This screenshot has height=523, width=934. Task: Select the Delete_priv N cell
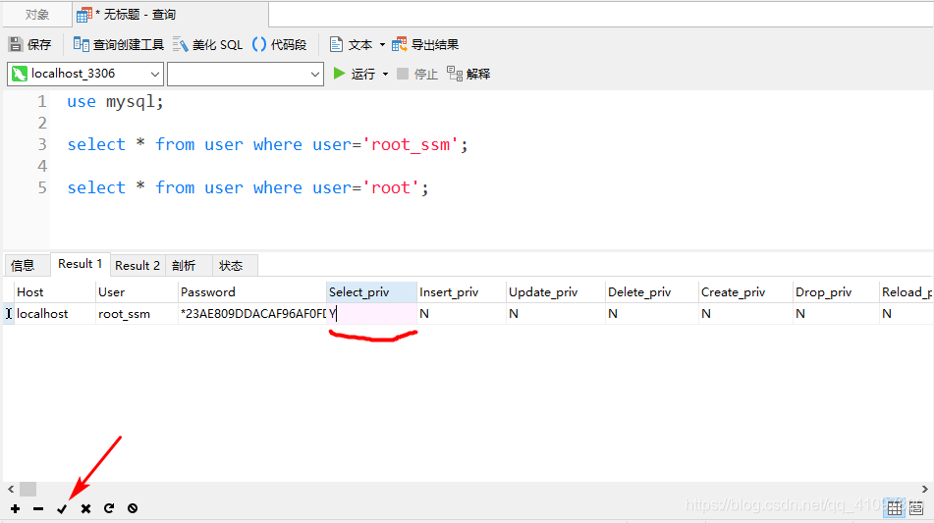pos(652,314)
